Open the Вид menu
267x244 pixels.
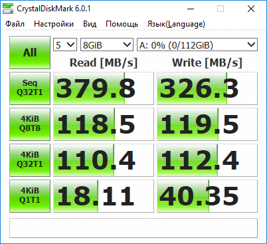pyautogui.click(x=90, y=24)
